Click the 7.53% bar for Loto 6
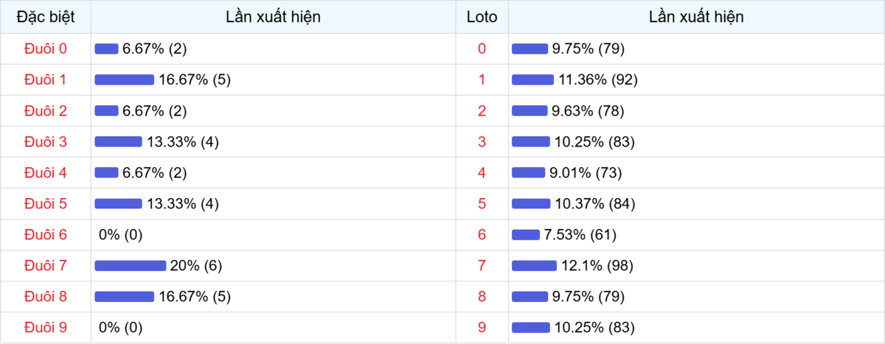 tap(526, 234)
